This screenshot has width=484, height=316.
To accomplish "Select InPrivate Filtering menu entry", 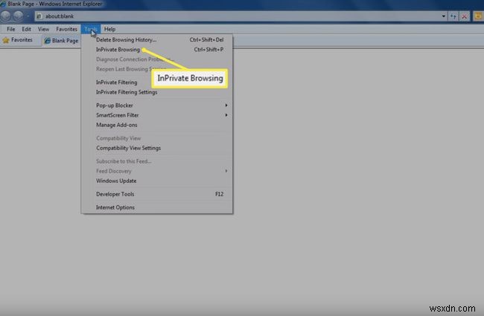I will pos(157,83).
